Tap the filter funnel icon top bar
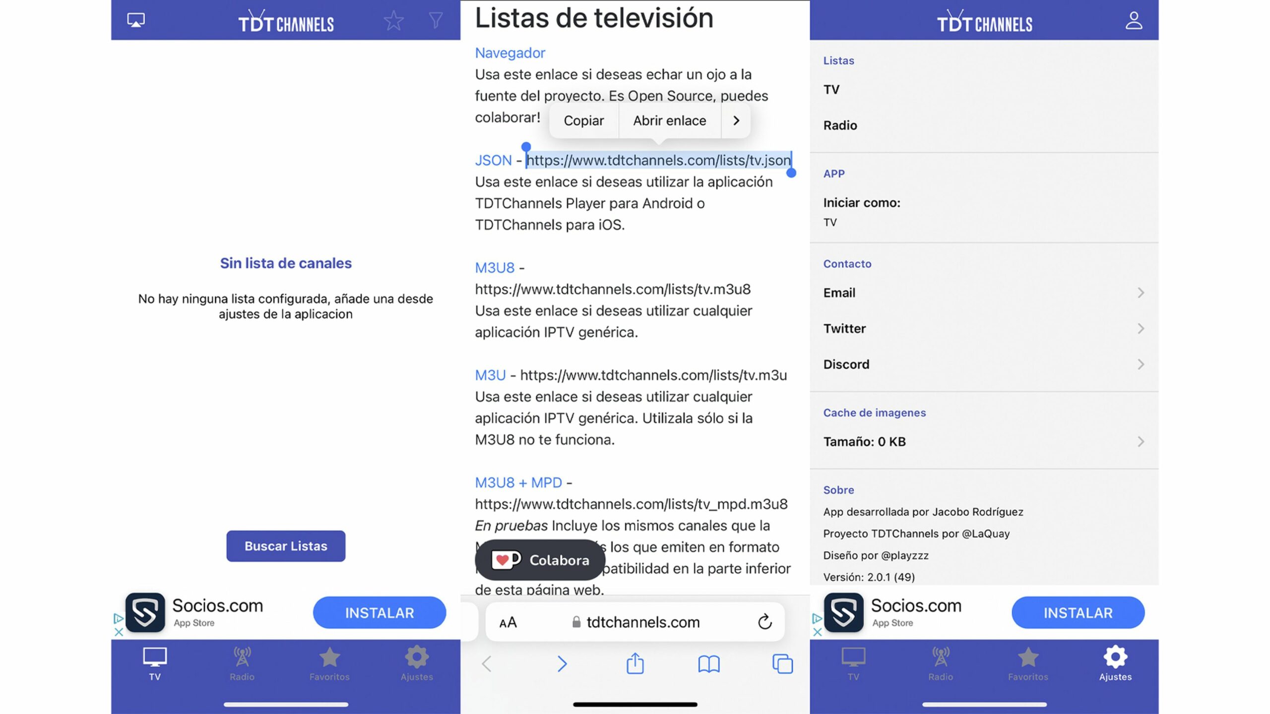The image size is (1270, 714). click(435, 19)
